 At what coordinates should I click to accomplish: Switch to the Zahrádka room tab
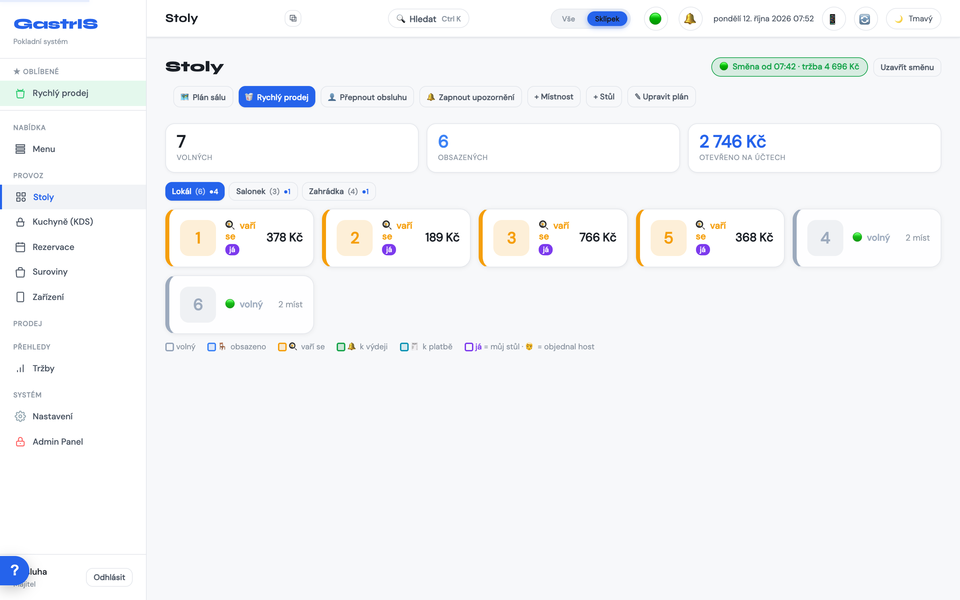click(x=339, y=191)
